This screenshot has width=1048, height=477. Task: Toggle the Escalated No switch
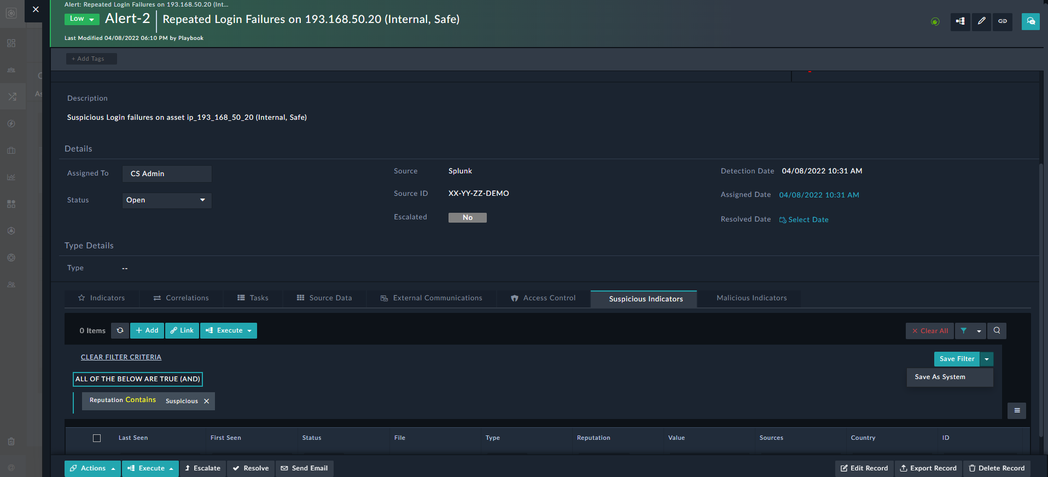coord(468,218)
